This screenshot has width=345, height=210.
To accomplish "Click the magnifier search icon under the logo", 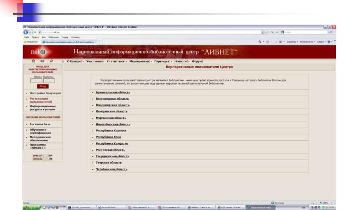I will 51,61.
